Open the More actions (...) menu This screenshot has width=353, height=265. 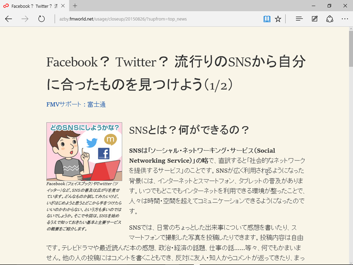(345, 19)
